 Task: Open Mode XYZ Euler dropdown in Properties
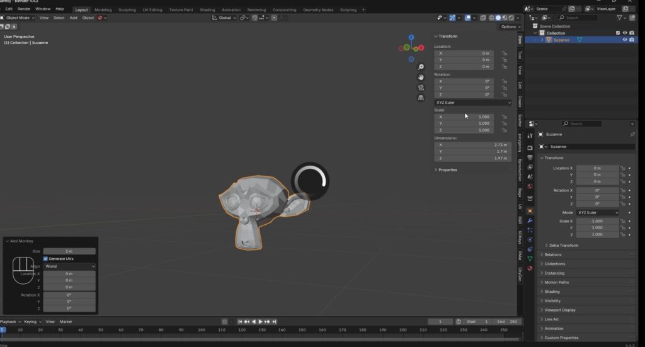597,213
